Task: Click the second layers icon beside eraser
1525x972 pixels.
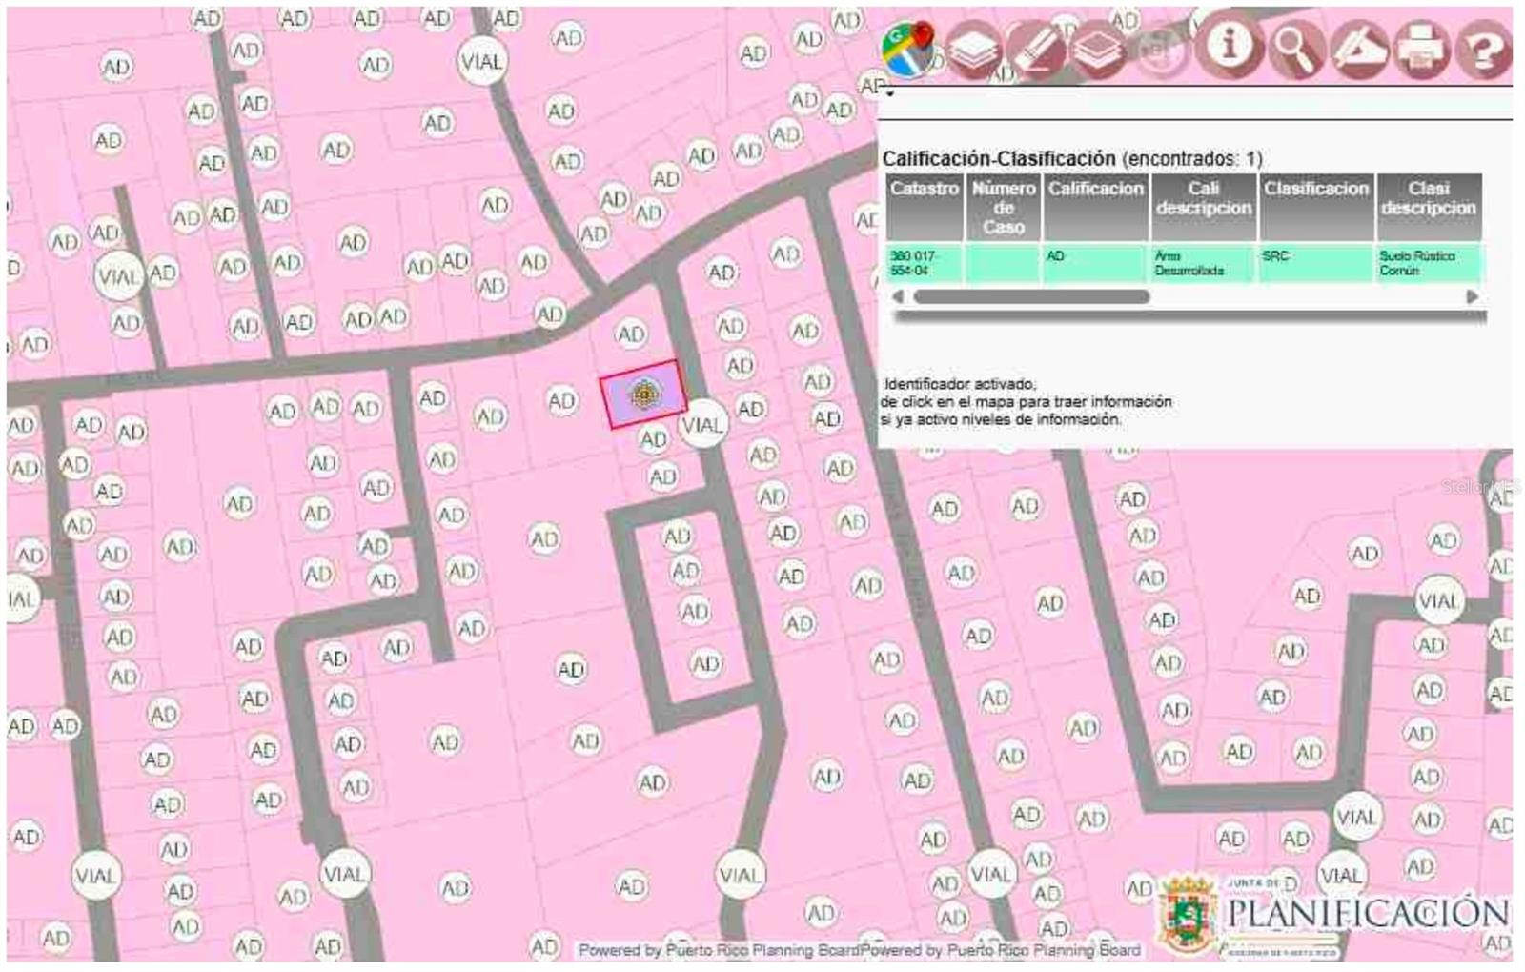Action: (x=1098, y=49)
